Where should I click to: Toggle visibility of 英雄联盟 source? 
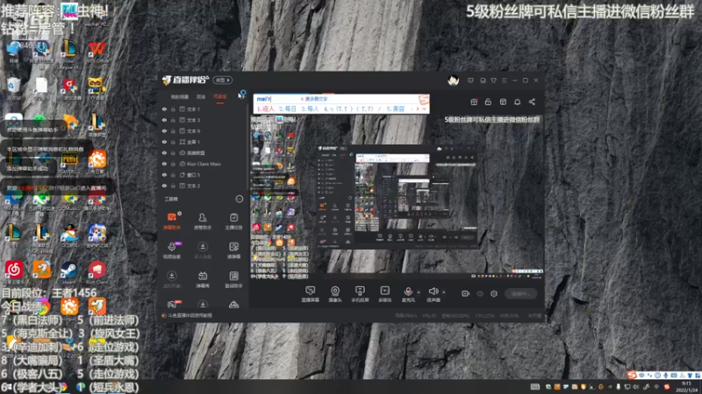click(164, 152)
